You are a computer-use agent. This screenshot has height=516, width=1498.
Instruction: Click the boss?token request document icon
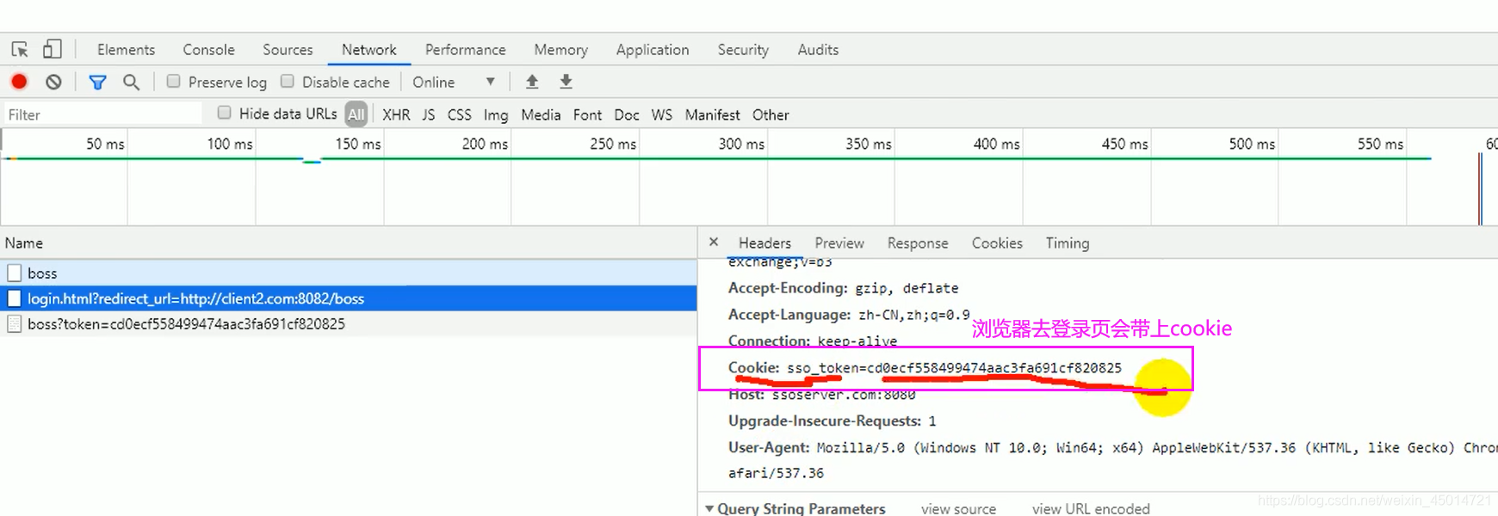pos(14,324)
